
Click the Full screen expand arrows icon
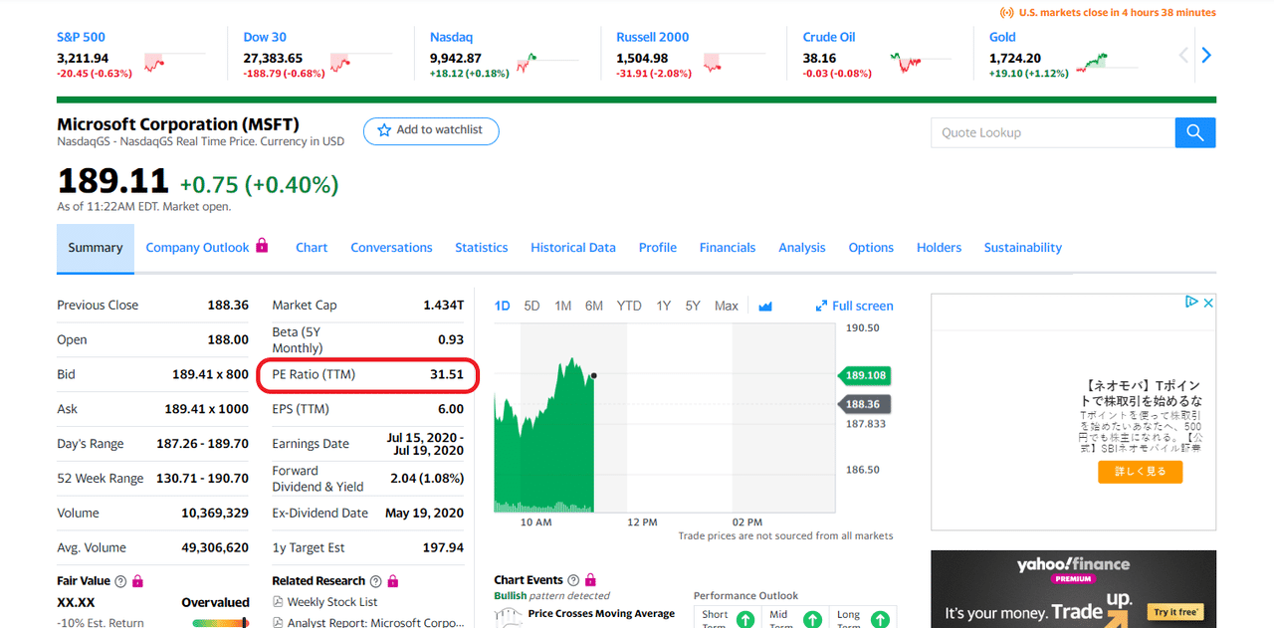821,307
